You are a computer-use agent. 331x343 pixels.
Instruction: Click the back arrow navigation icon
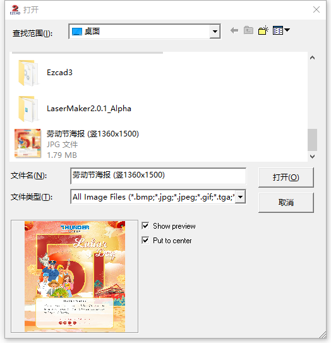(x=234, y=30)
